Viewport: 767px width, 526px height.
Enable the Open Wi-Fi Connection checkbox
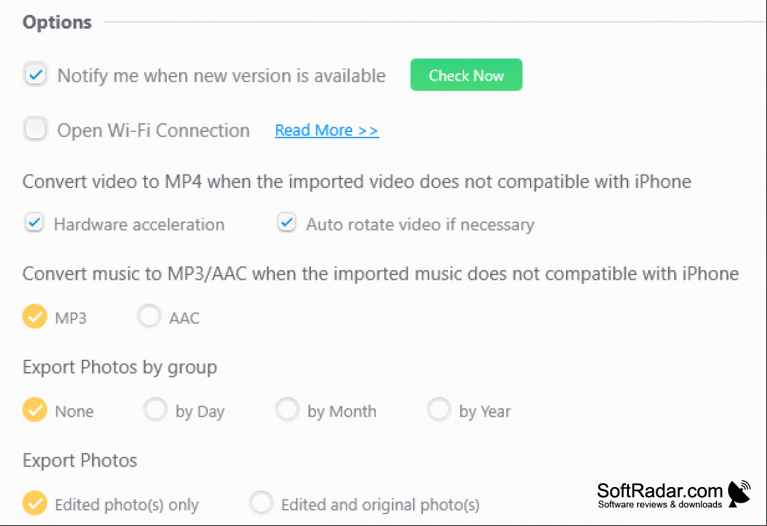click(x=36, y=129)
